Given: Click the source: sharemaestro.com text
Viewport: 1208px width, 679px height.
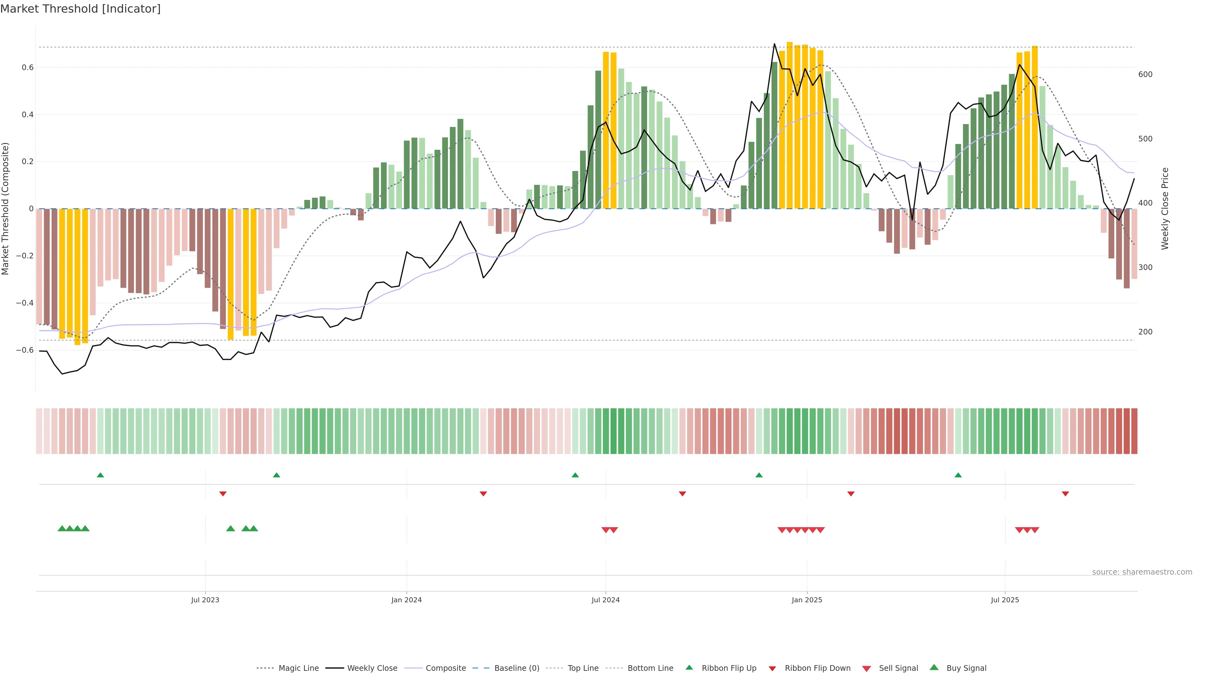Looking at the screenshot, I should 1142,572.
